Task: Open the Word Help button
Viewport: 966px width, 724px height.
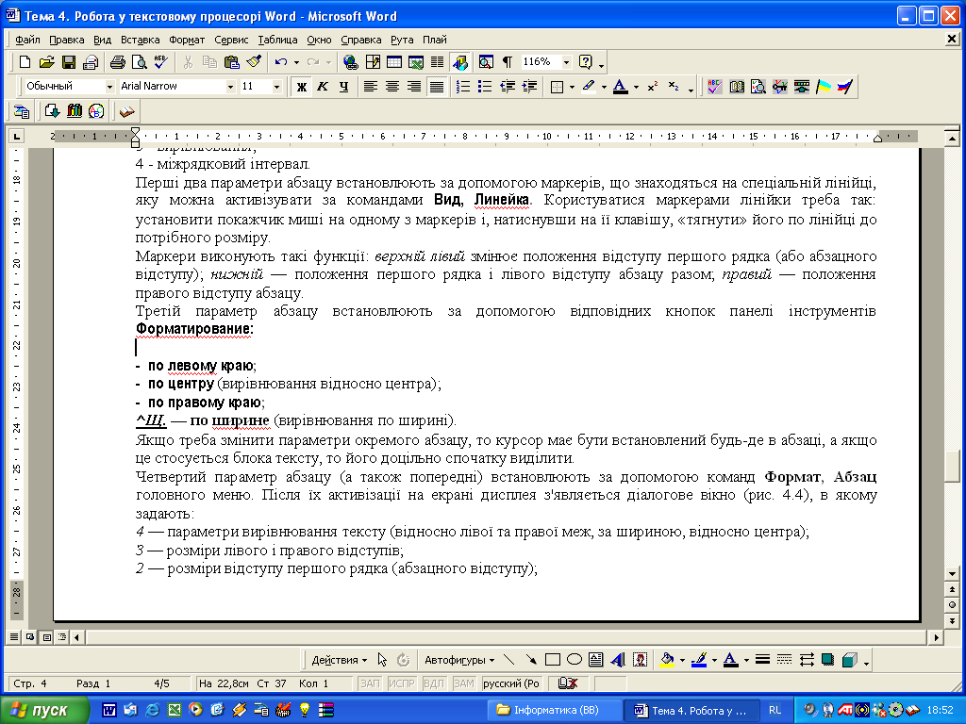Action: tap(585, 62)
